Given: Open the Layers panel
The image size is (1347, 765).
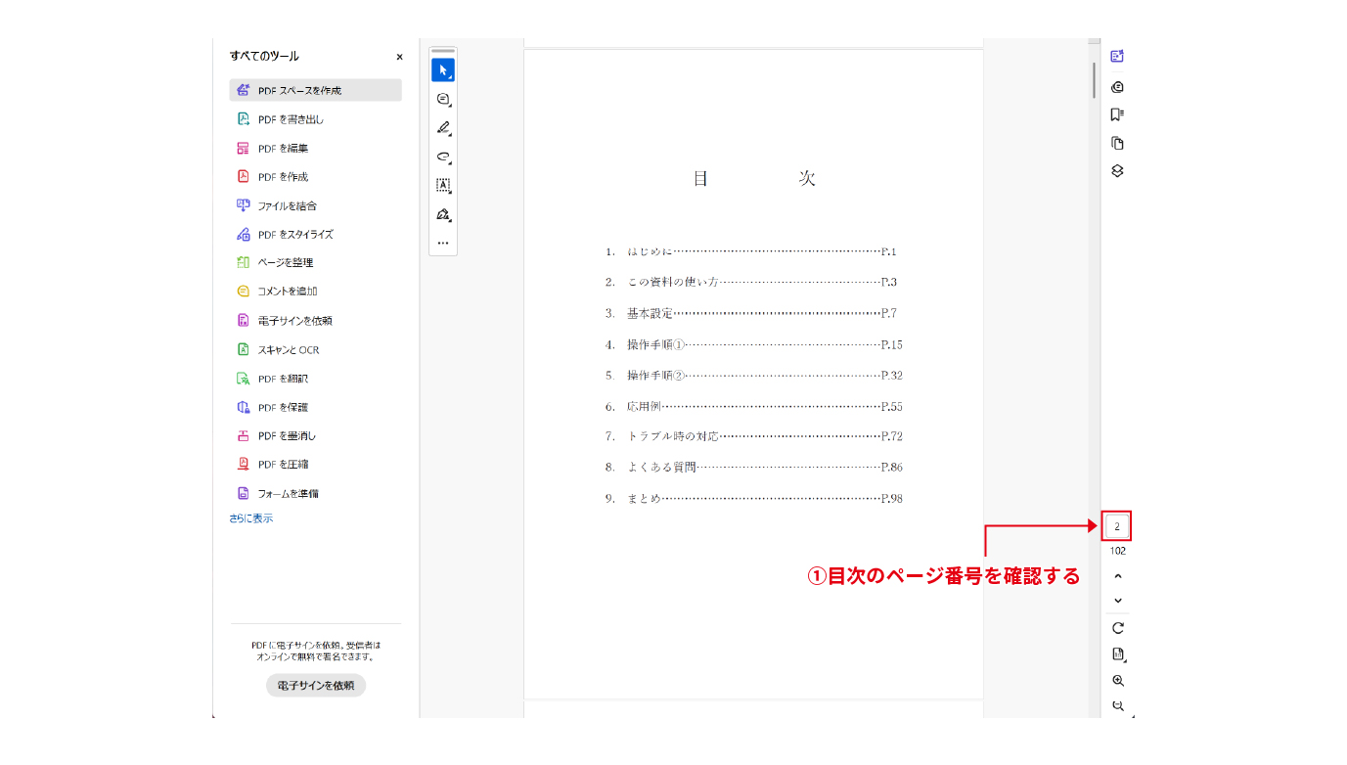Looking at the screenshot, I should click(1116, 170).
